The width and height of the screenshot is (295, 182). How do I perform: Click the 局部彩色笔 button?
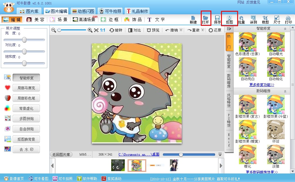[x=26, y=98]
